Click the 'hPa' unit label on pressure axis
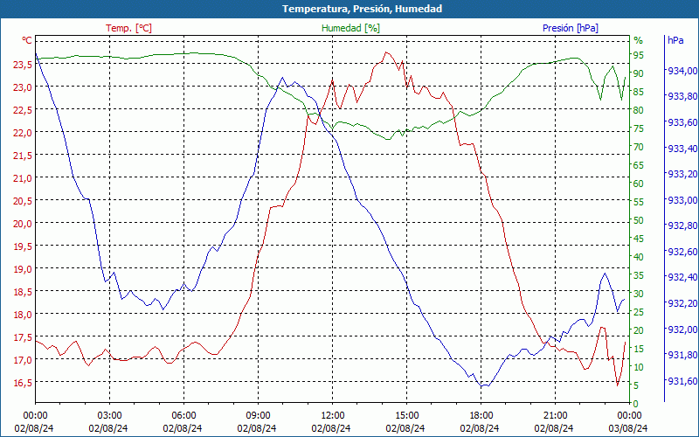 tap(675, 40)
